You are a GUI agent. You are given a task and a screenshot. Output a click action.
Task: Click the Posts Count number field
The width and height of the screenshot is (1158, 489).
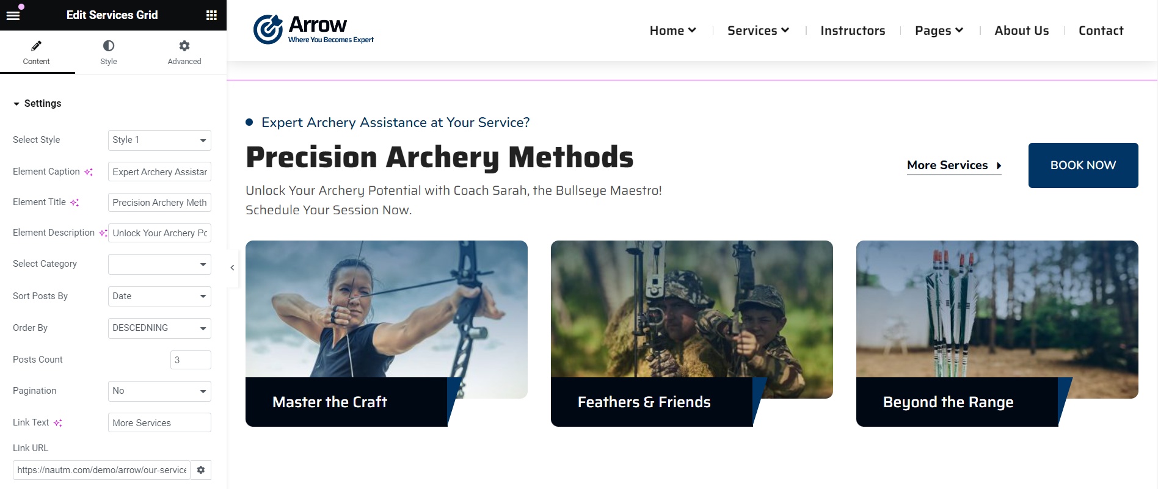pyautogui.click(x=191, y=360)
